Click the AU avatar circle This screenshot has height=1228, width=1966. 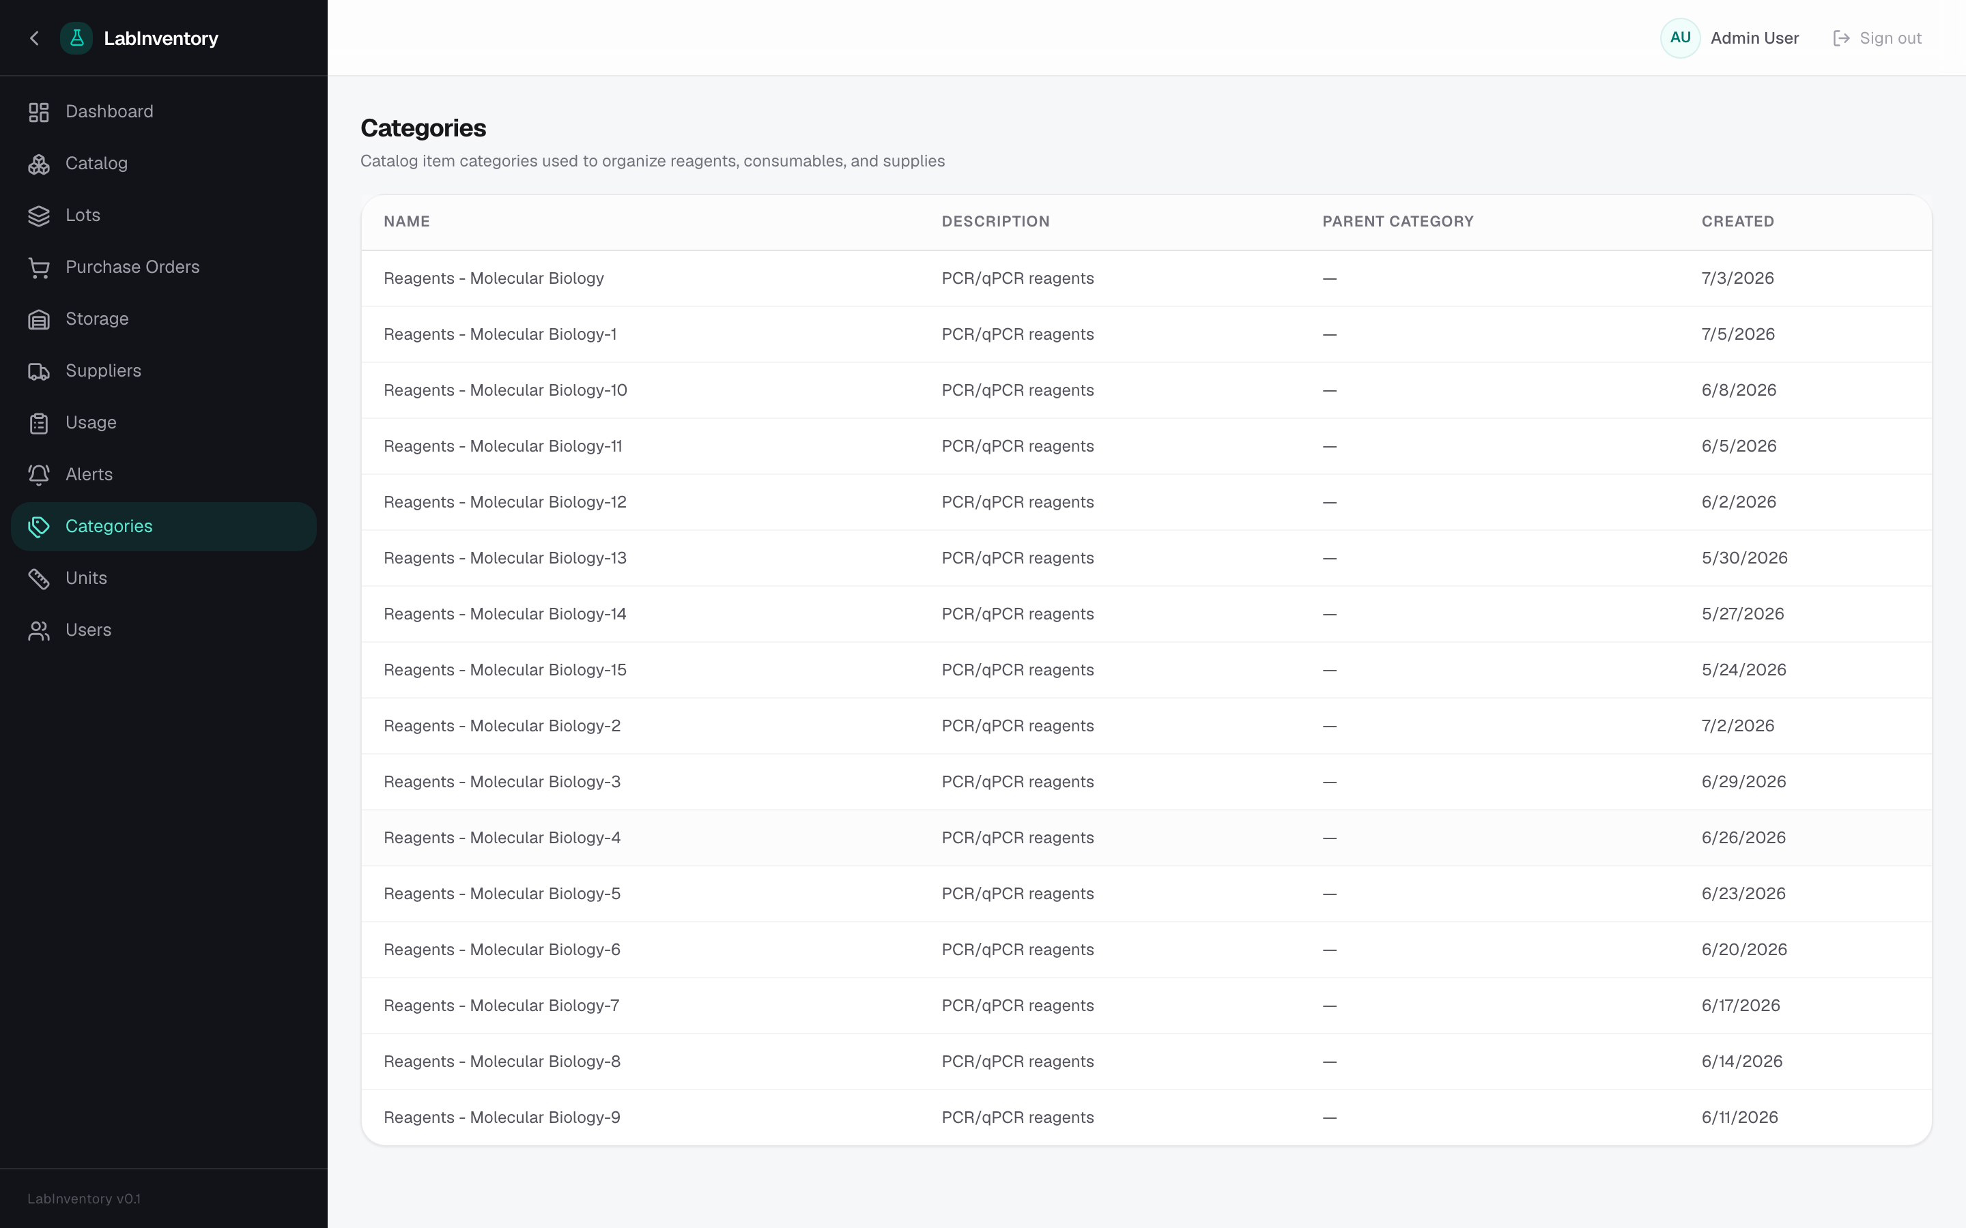(x=1680, y=38)
